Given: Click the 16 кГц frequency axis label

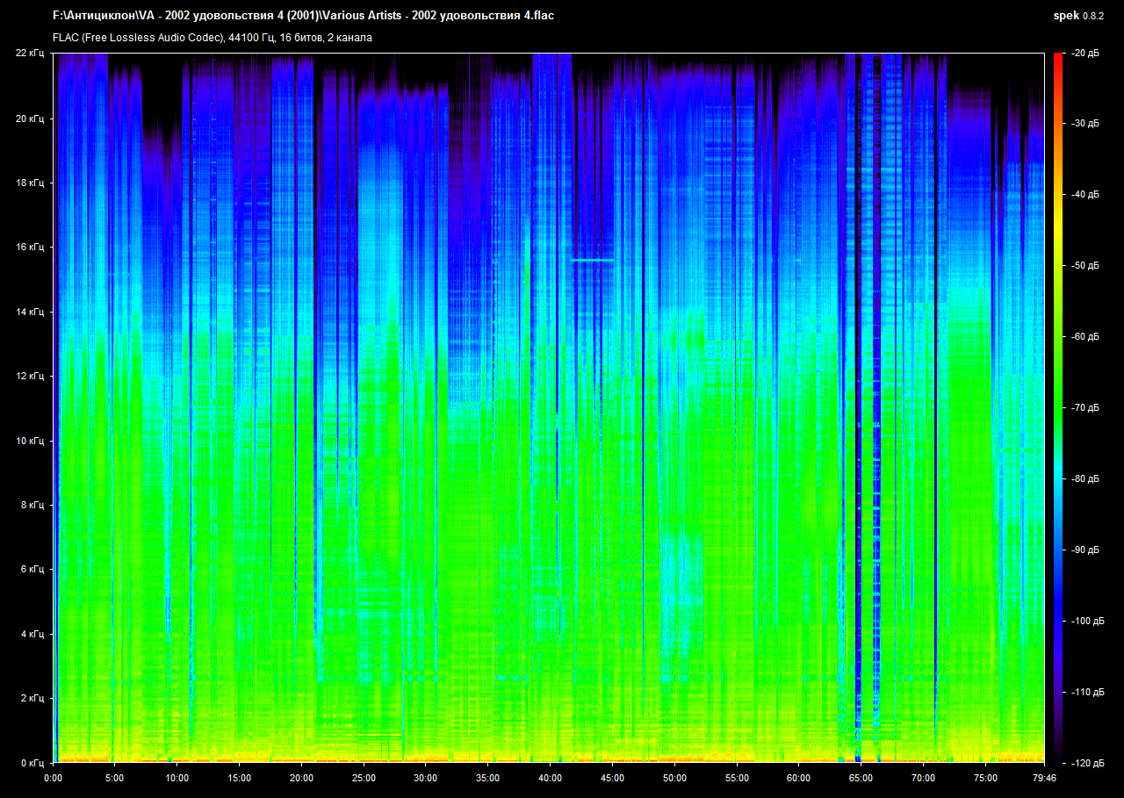Looking at the screenshot, I should (29, 248).
